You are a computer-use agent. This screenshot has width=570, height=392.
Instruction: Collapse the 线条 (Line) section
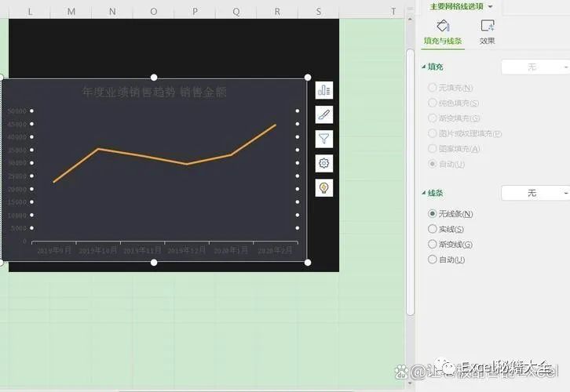click(x=425, y=193)
